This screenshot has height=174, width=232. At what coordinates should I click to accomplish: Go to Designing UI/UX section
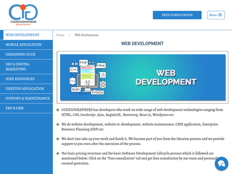[26, 54]
